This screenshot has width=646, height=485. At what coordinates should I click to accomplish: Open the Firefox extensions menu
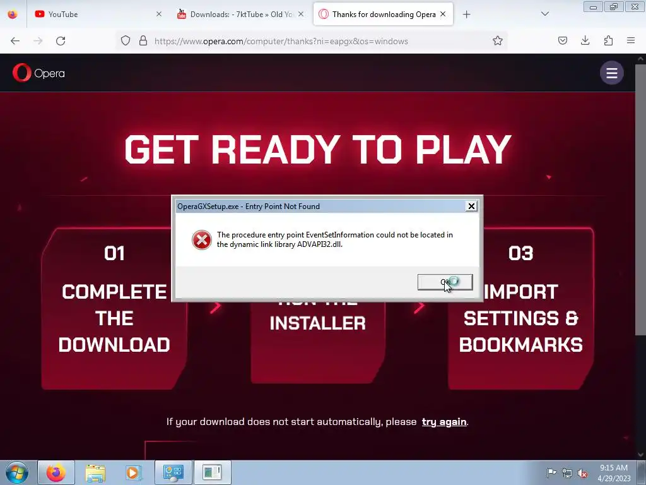[x=608, y=40]
